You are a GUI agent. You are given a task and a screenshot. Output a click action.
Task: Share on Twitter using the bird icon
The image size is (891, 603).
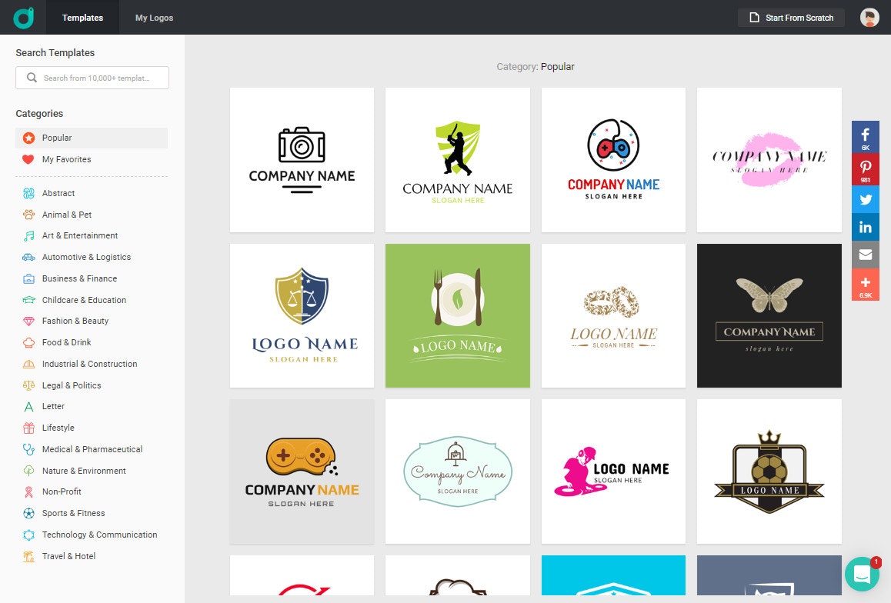pyautogui.click(x=866, y=199)
